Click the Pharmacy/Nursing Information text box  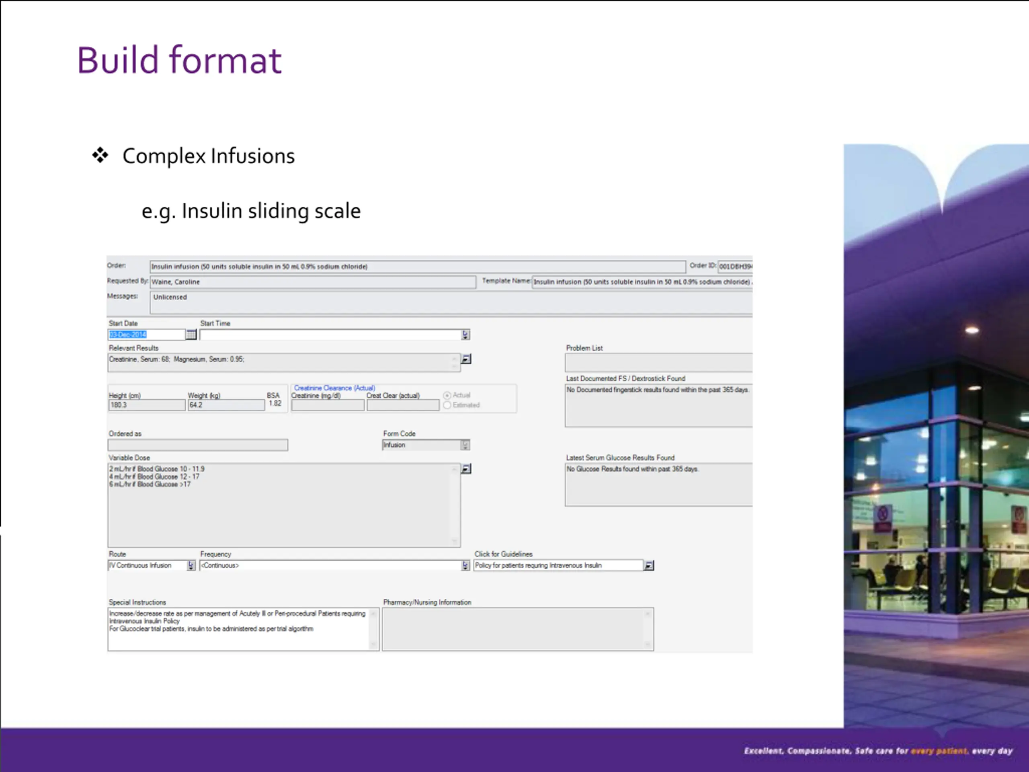click(518, 629)
